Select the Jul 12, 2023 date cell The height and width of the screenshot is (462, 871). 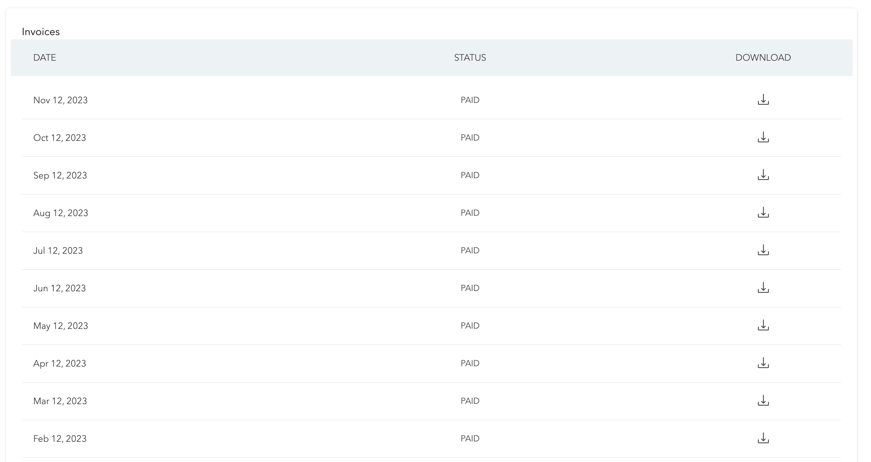pyautogui.click(x=58, y=251)
